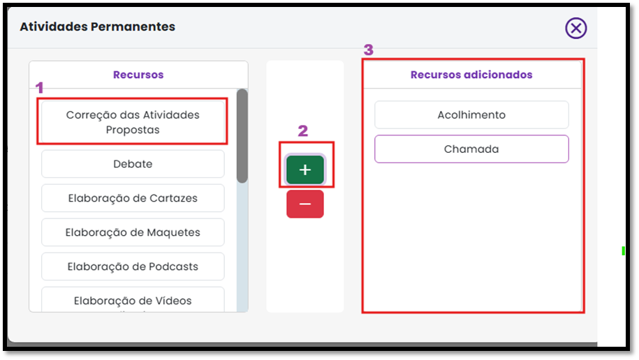Select Elaboração de Podcasts resource

[x=133, y=267]
